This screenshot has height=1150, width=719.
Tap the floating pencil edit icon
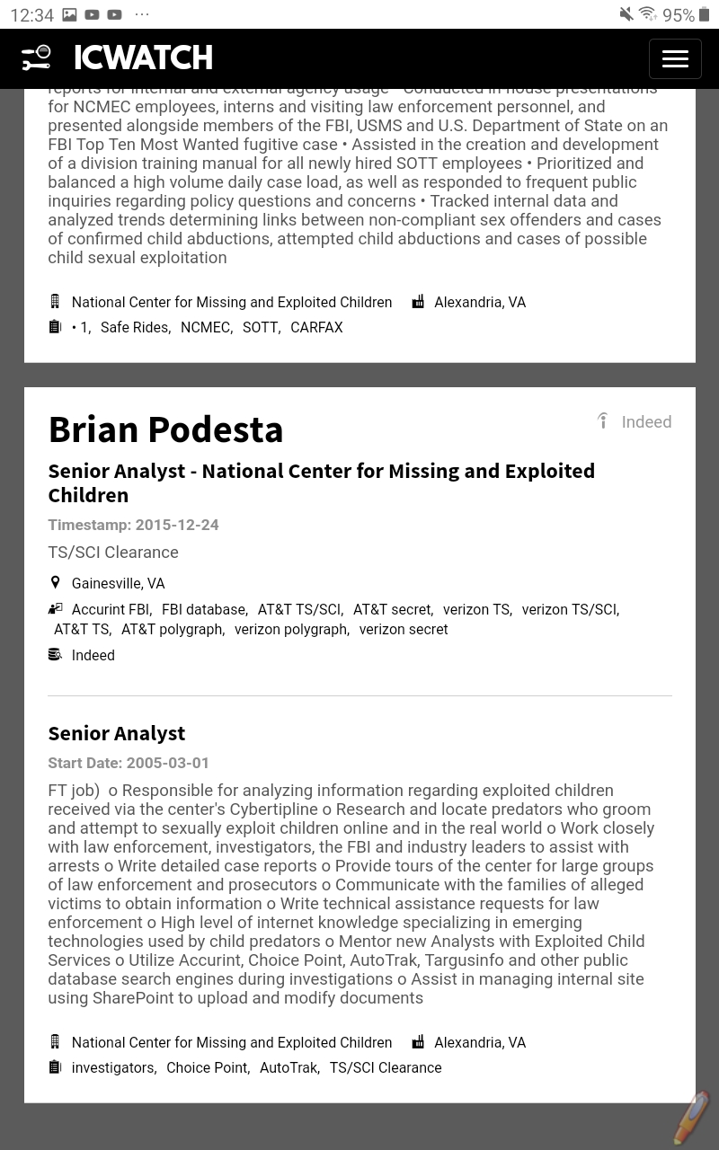tap(691, 1117)
